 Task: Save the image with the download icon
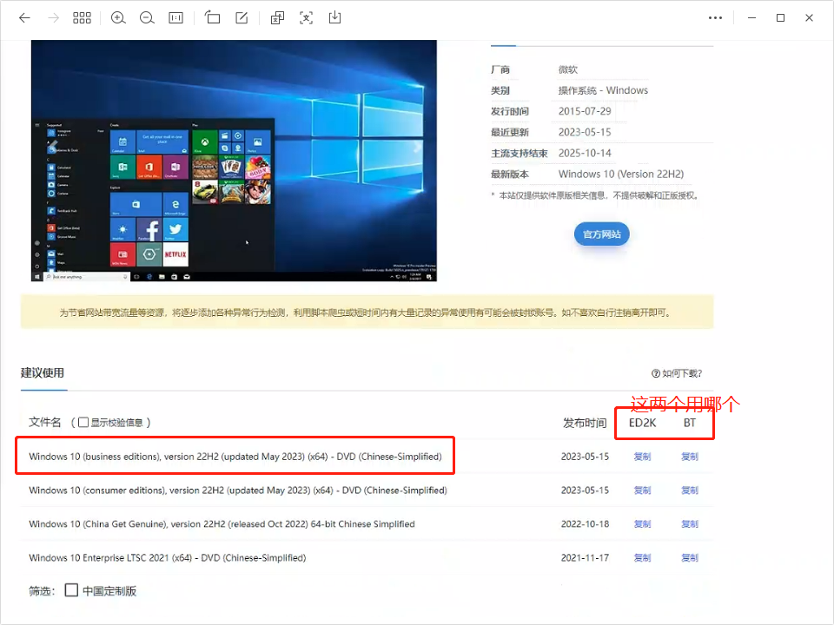coord(335,18)
